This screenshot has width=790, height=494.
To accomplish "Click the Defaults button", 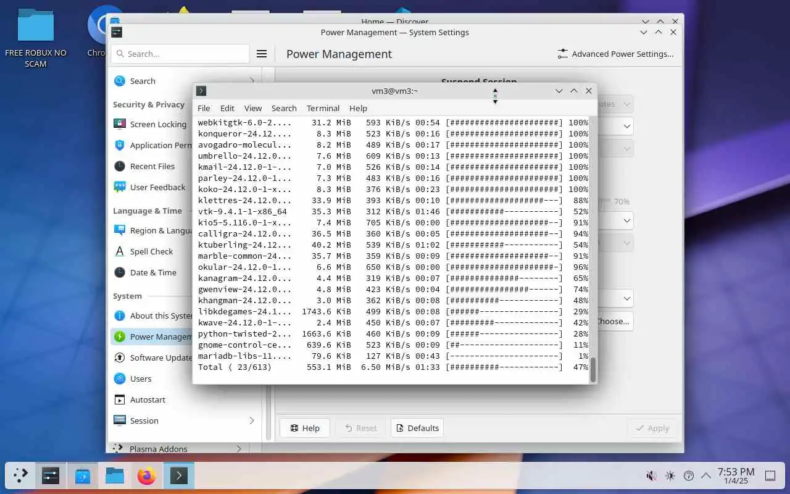I will pyautogui.click(x=417, y=428).
